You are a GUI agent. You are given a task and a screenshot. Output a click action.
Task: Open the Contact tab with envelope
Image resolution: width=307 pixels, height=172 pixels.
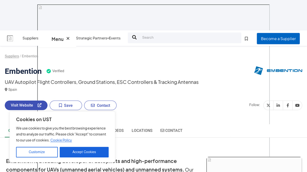tap(171, 131)
